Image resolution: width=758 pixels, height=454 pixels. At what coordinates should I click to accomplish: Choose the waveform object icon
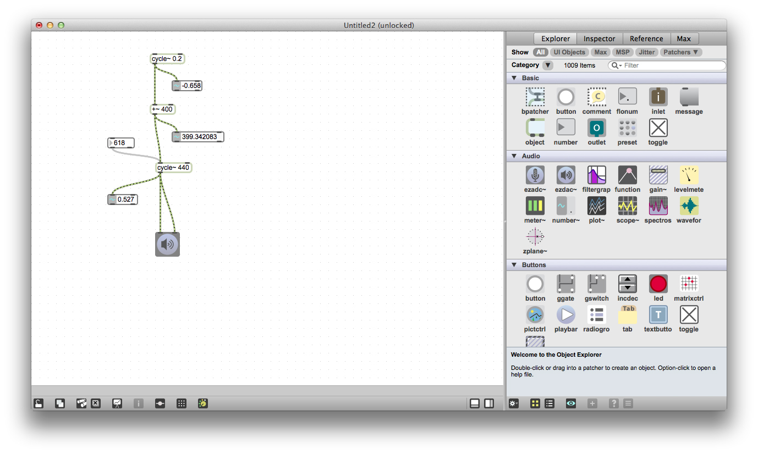[689, 206]
